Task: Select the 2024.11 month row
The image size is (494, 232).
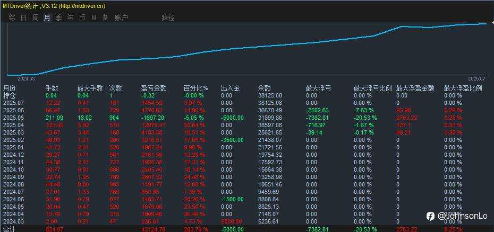Action: pyautogui.click(x=13, y=162)
